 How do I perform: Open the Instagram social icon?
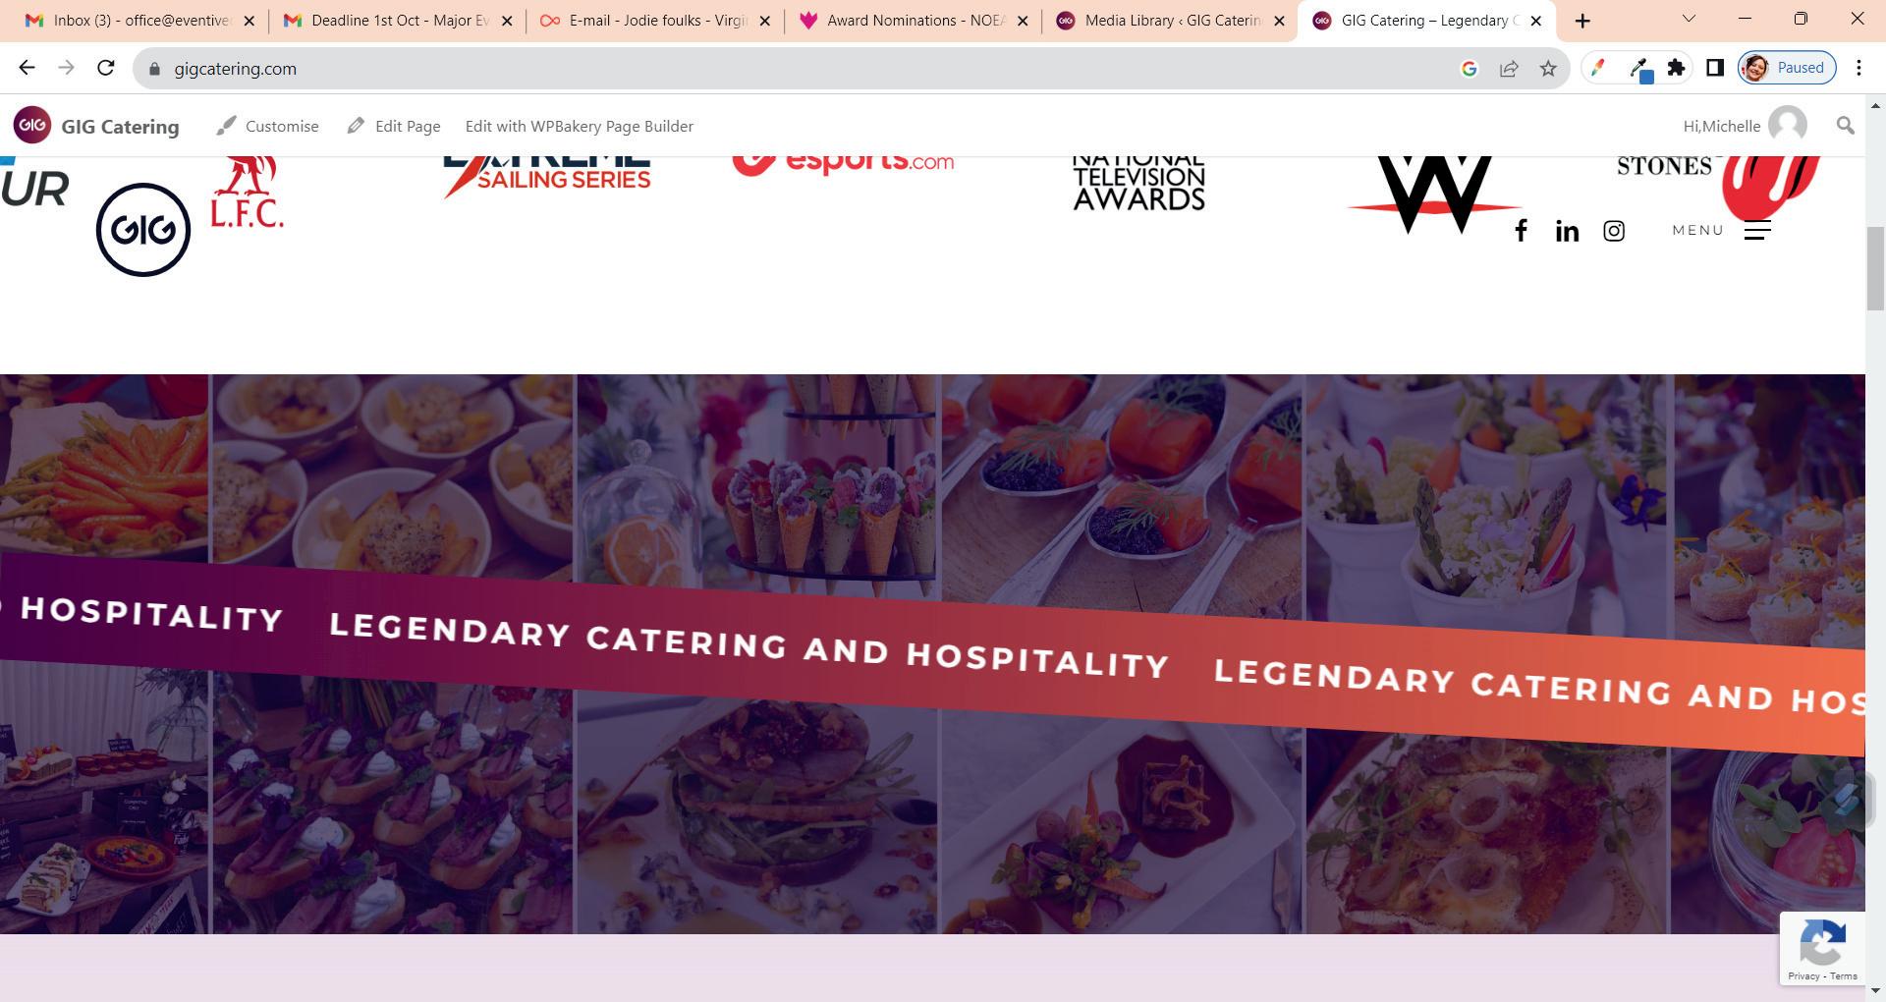1613,231
